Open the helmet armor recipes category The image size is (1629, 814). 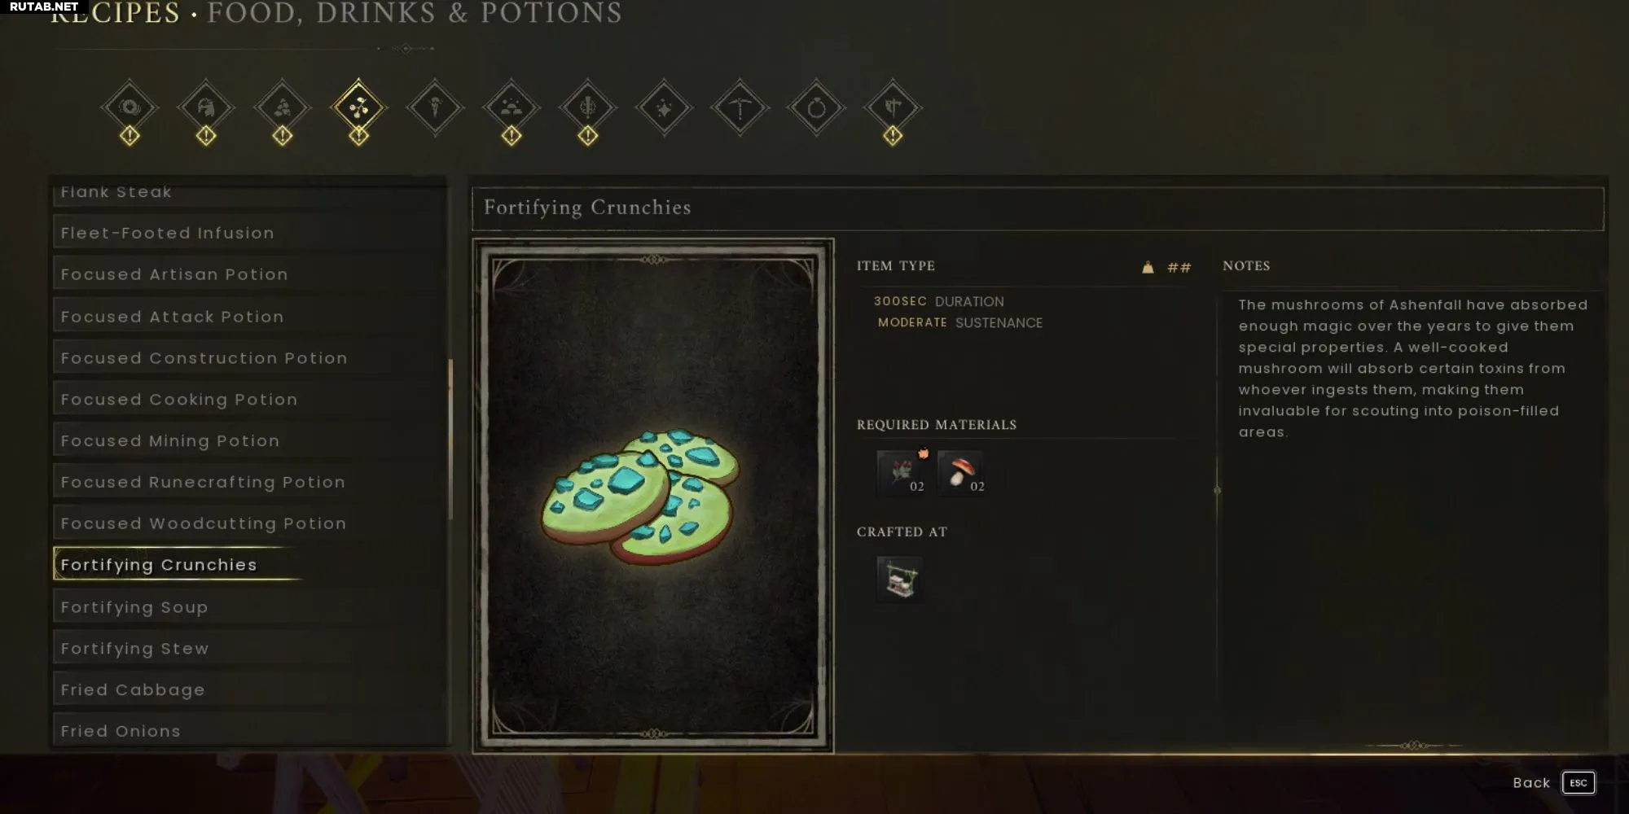point(206,107)
